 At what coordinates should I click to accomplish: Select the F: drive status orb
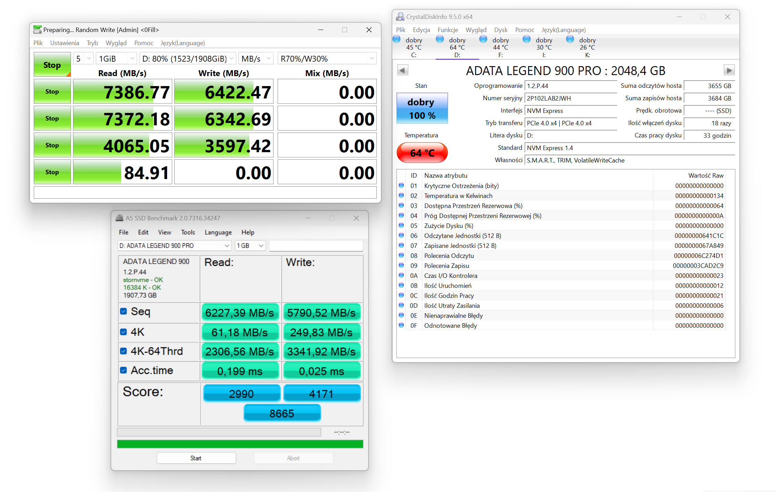pos(484,39)
